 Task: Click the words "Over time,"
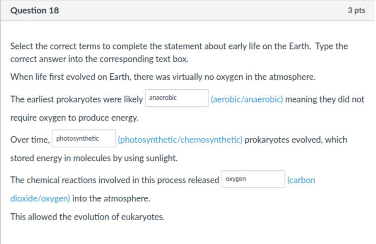[x=30, y=140]
